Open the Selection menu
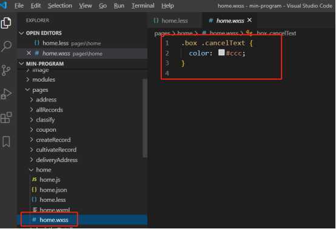336x229 pixels. (x=60, y=6)
